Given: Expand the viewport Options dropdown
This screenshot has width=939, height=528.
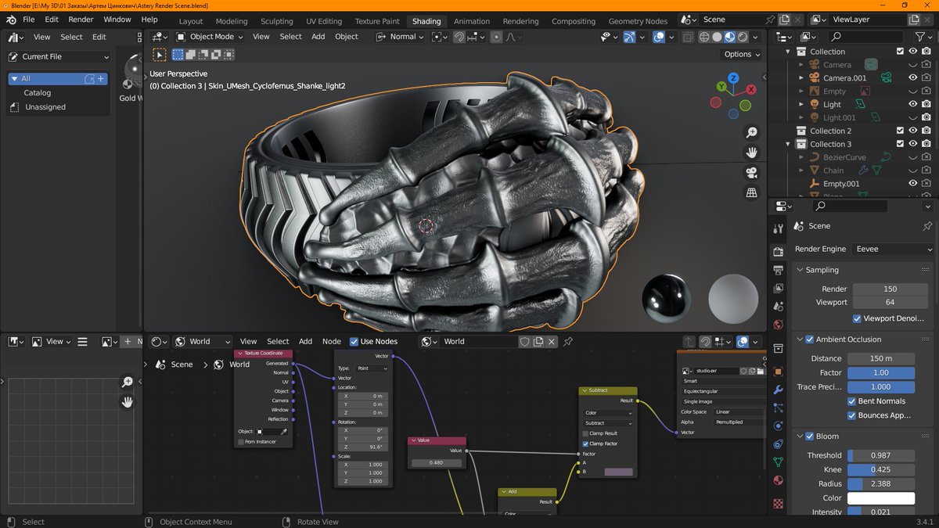Looking at the screenshot, I should [742, 55].
